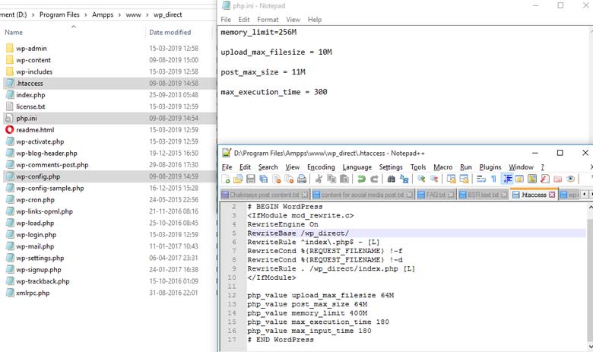The image size is (593, 352).
Task: Open the Replace tool icon in Notepad++
Action: 404,179
